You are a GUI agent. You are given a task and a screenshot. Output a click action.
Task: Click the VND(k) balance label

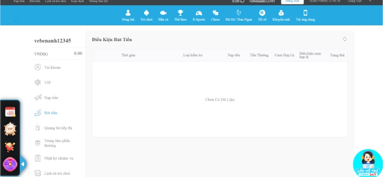(x=41, y=54)
